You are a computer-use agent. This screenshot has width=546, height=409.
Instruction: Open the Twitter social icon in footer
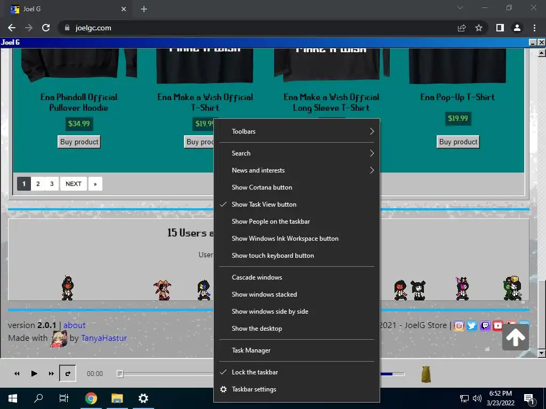(x=472, y=325)
